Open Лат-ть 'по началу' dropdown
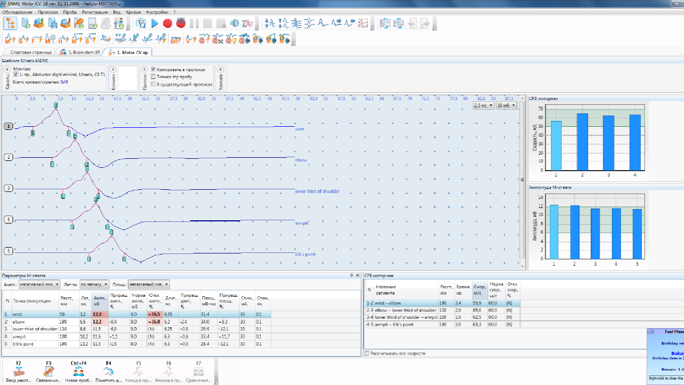 click(x=95, y=284)
